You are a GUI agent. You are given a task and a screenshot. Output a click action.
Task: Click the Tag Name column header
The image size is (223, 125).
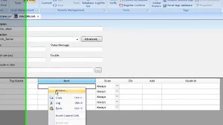[16, 81]
